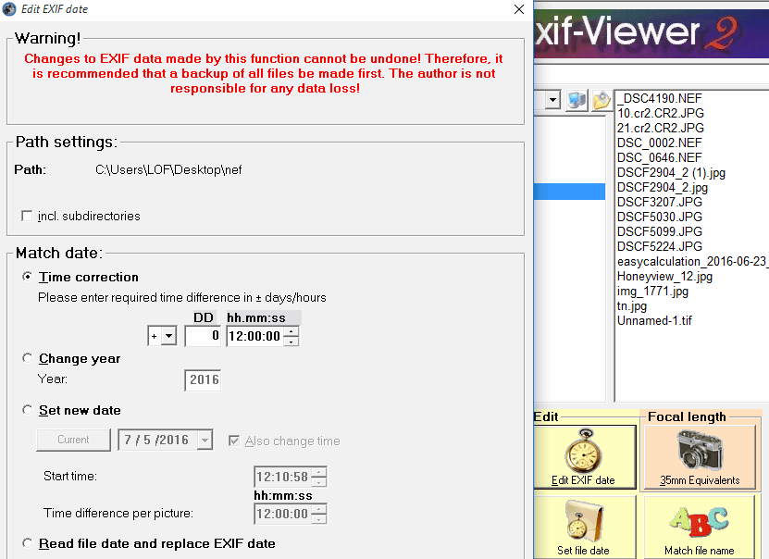Select Honeyview_12.jpg file
Screen dimensions: 769x559
pos(665,276)
